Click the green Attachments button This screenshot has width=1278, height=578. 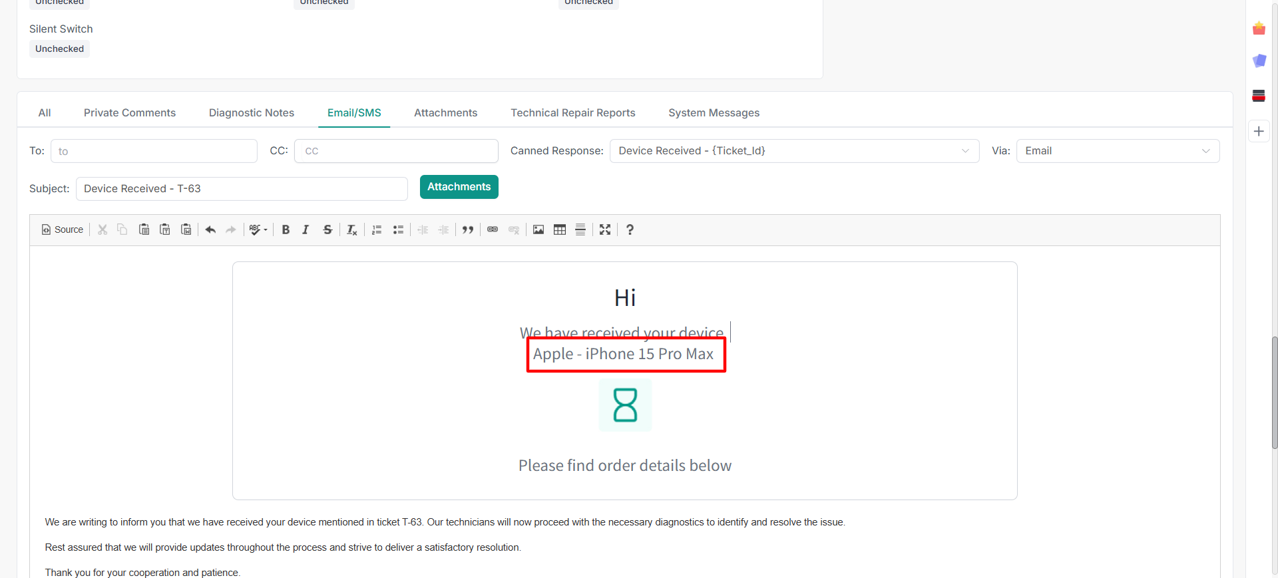point(459,187)
